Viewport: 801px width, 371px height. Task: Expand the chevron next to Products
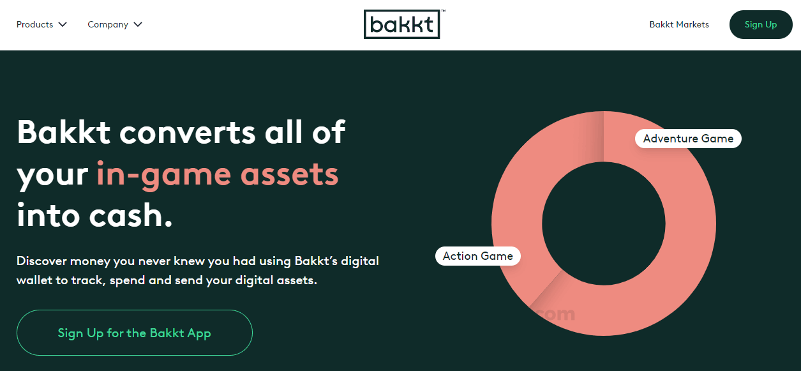tap(63, 24)
